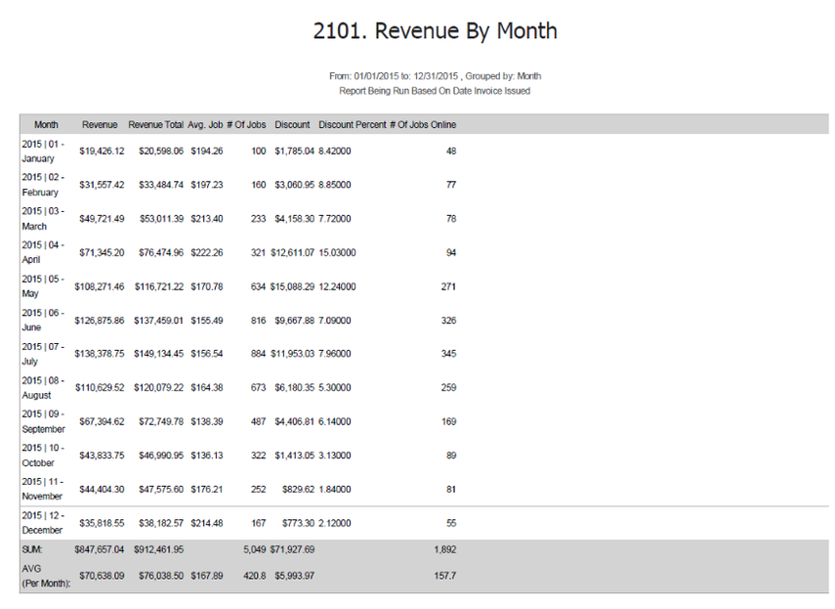Screen dimensions: 835x609
Task: Select total jobs count 5,049
Action: click(255, 549)
